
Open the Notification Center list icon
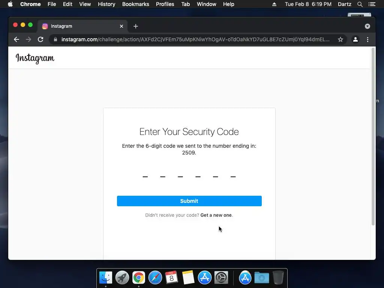(x=372, y=4)
